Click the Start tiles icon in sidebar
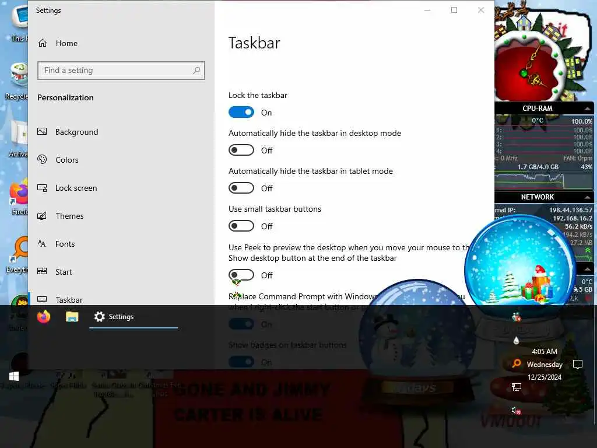This screenshot has width=597, height=448. point(42,271)
